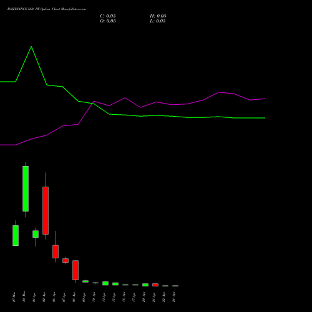Click the tall red candlestick for 02 Apr
The height and width of the screenshot is (312, 312).
tap(46, 210)
